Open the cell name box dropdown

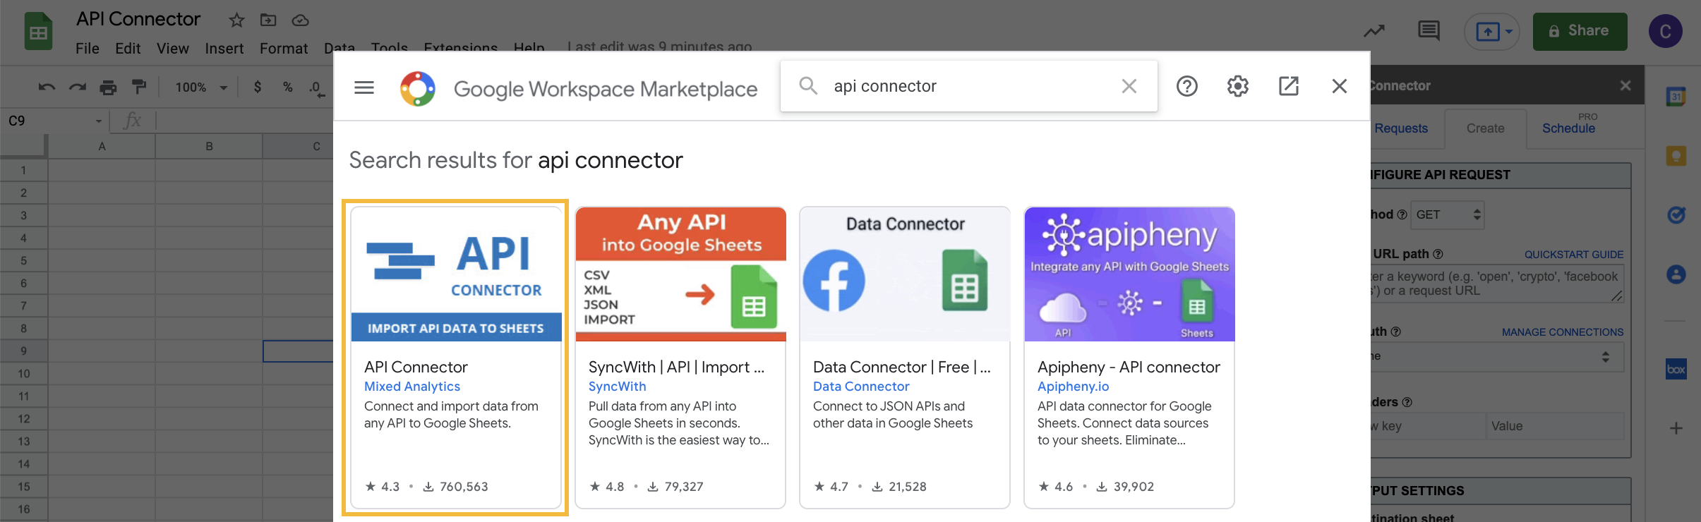pos(99,121)
